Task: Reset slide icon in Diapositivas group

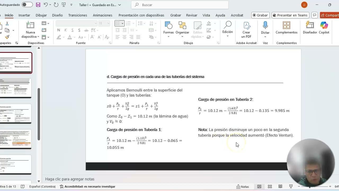Action: (x=44, y=30)
